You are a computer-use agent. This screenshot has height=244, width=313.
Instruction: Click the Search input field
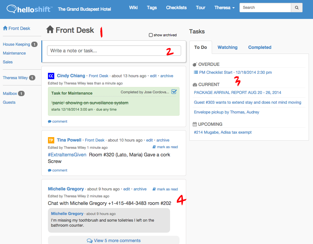pyautogui.click(x=265, y=8)
